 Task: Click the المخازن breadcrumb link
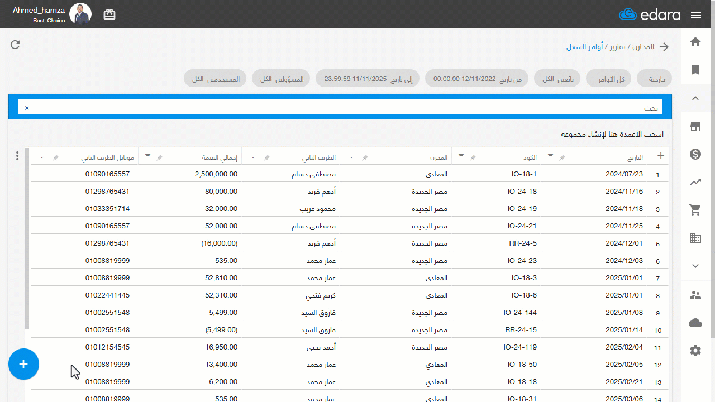pos(643,47)
